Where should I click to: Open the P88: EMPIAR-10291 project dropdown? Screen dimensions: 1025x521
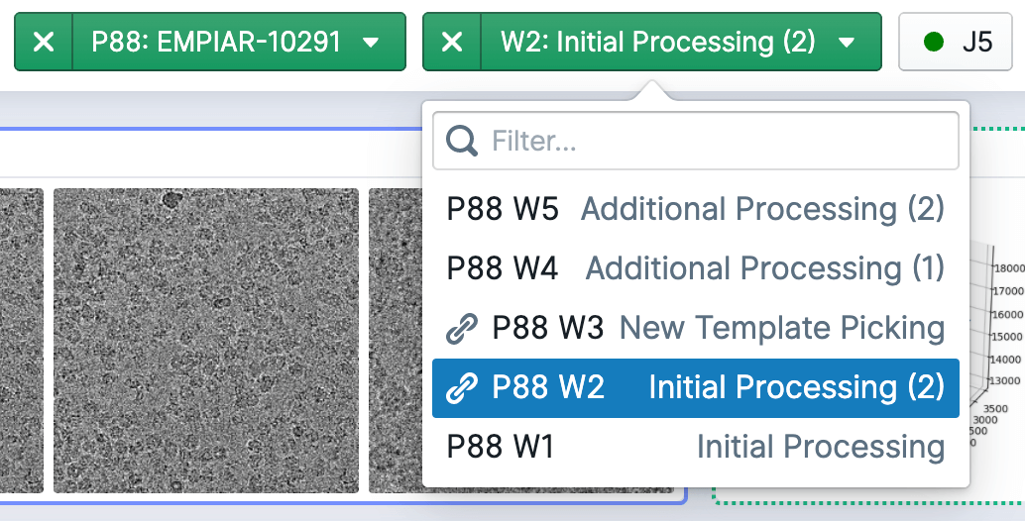pos(239,42)
